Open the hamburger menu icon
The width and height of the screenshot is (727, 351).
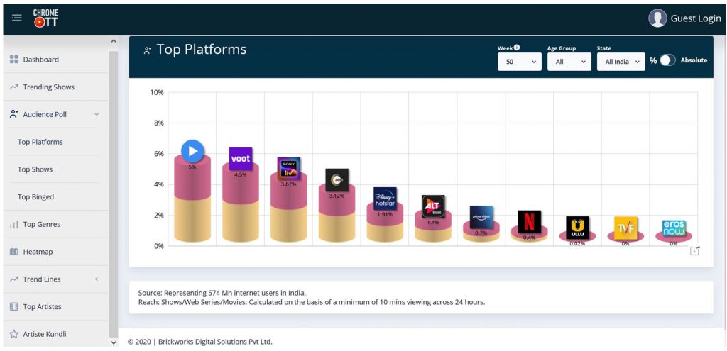[17, 18]
